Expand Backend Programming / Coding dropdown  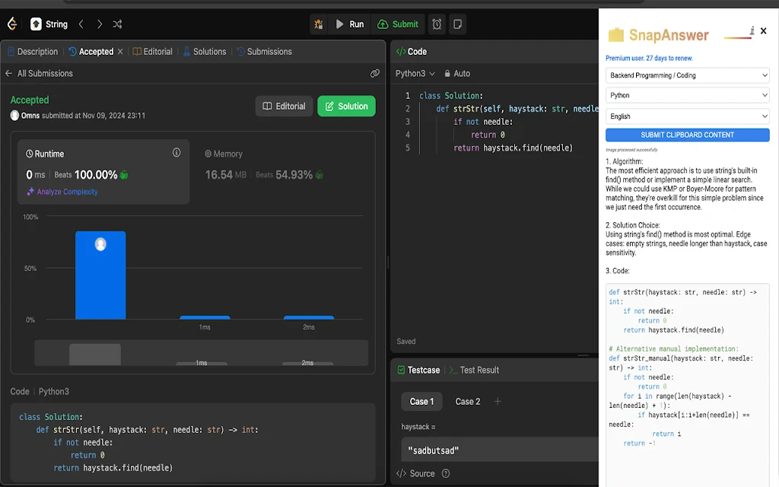pos(688,75)
